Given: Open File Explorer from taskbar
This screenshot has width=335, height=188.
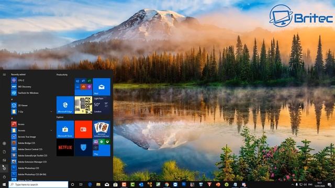Looking at the screenshot, I should click(98, 184).
